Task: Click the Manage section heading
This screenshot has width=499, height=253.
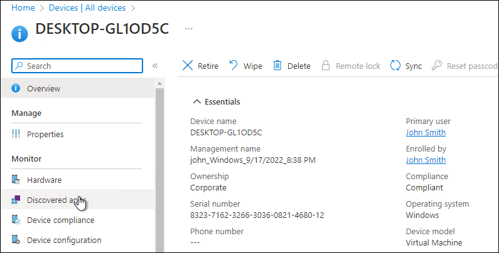Action: point(26,113)
